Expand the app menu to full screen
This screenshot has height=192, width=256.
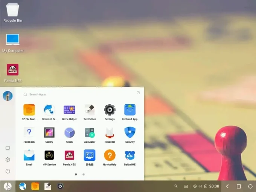pos(138,93)
